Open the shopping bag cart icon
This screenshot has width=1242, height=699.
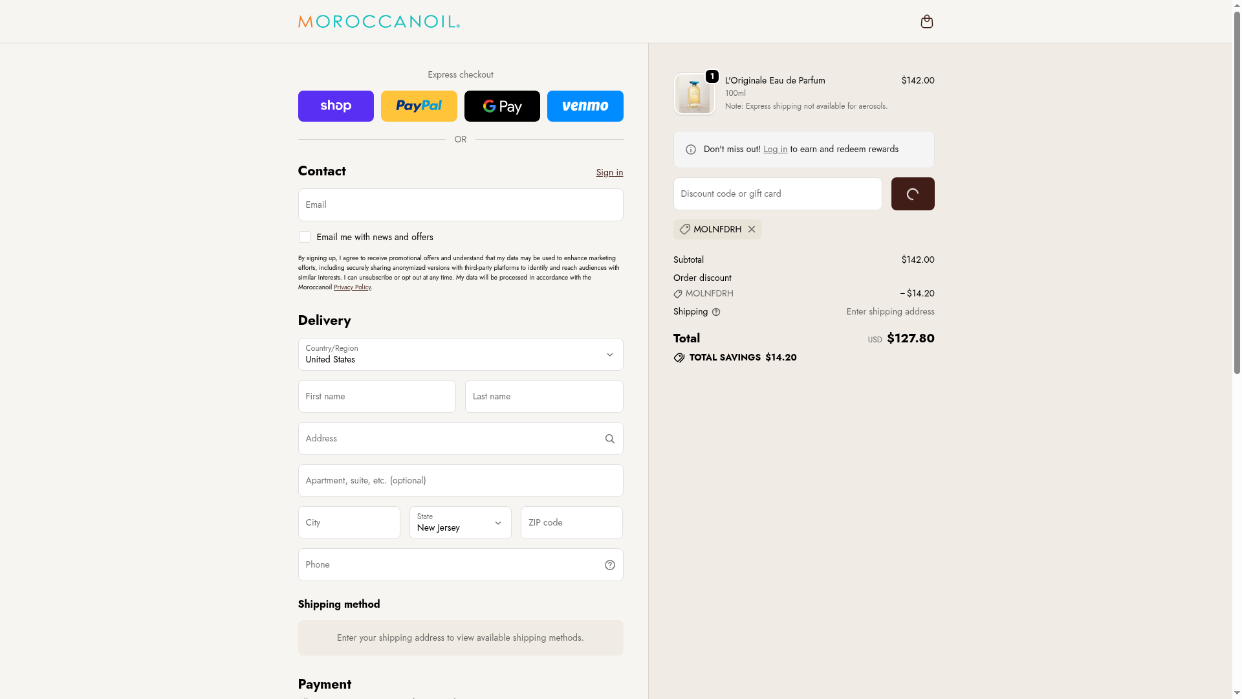tap(926, 21)
